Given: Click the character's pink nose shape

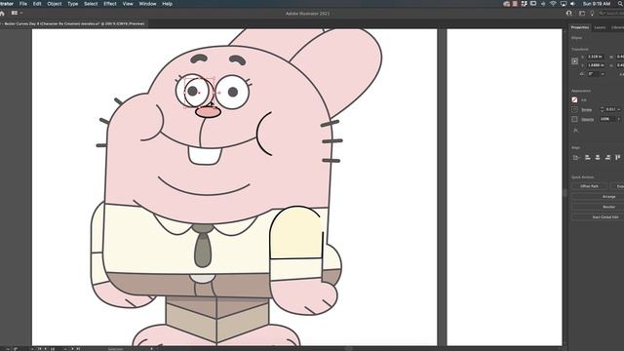Looking at the screenshot, I should click(x=208, y=112).
